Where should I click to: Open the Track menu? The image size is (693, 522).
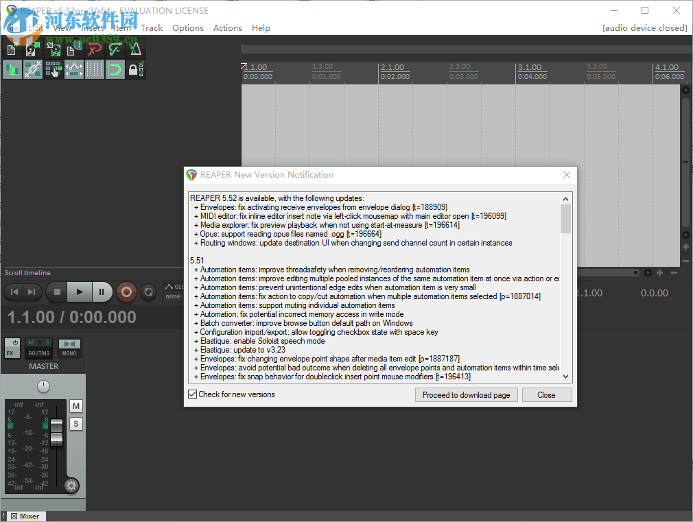(152, 28)
